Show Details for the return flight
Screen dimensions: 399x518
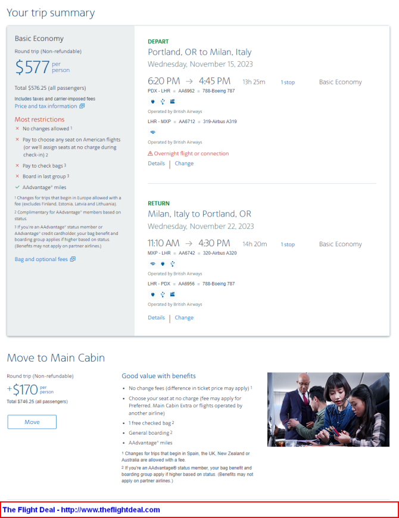coord(156,318)
